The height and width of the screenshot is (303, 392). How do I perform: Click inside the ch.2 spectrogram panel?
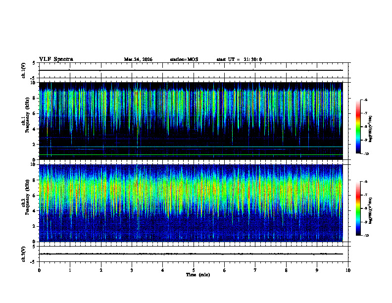(191, 203)
